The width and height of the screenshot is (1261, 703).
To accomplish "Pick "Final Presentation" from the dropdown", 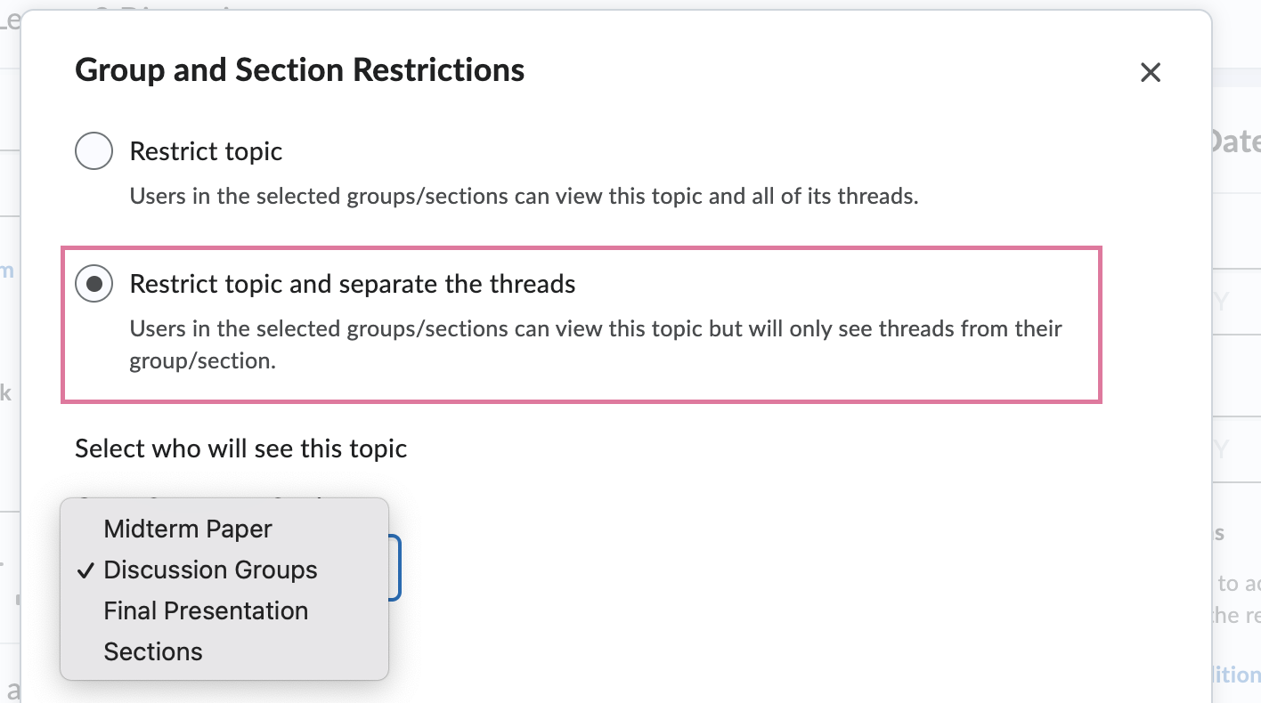I will pyautogui.click(x=206, y=610).
